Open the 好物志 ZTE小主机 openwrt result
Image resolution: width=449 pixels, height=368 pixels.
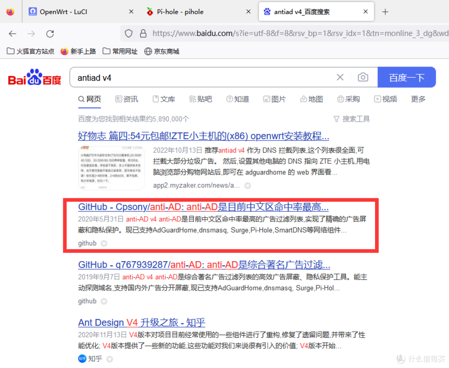pos(203,136)
